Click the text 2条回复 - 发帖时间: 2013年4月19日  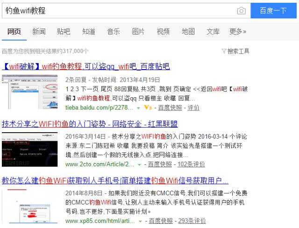pos(113,80)
